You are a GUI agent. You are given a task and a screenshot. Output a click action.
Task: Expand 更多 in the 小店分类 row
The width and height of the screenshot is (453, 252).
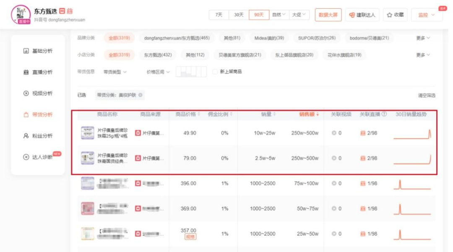coord(423,55)
